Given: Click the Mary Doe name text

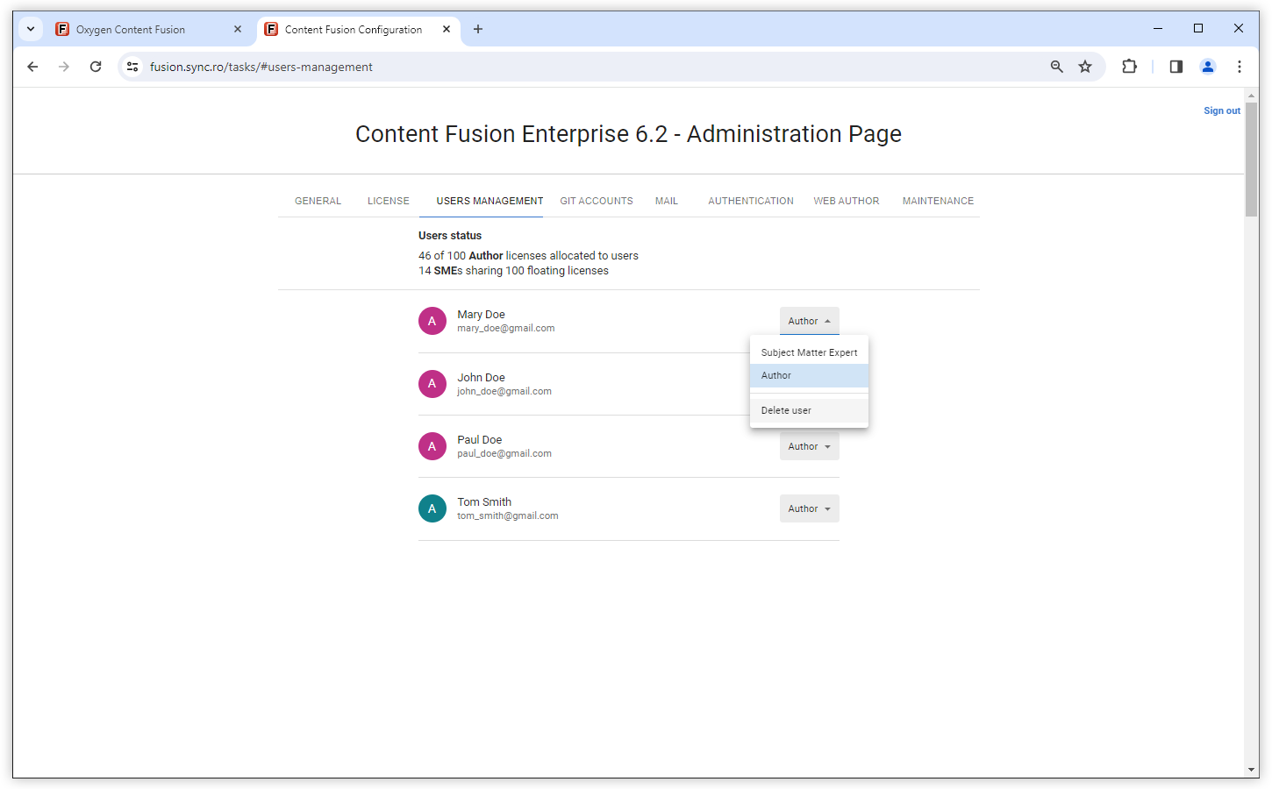Looking at the screenshot, I should pyautogui.click(x=481, y=315).
